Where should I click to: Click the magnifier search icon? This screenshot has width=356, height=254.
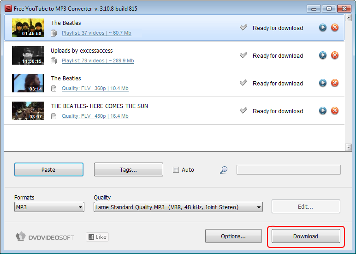click(x=224, y=170)
